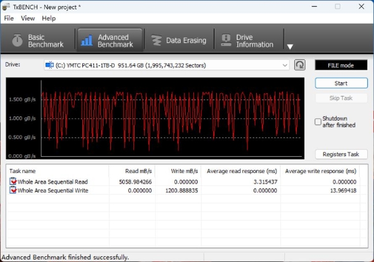374x262 pixels.
Task: Select the Advanced Benchmark tab
Action: click(x=110, y=40)
